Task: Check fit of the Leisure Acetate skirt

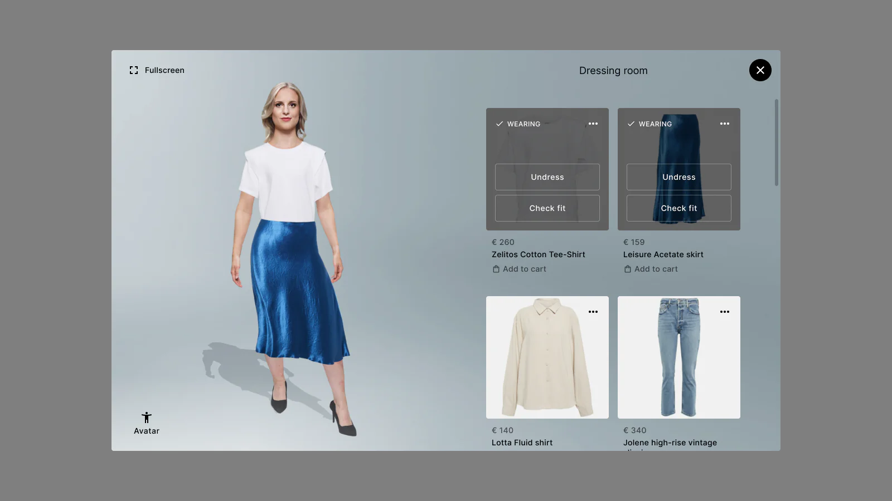Action: [x=678, y=208]
